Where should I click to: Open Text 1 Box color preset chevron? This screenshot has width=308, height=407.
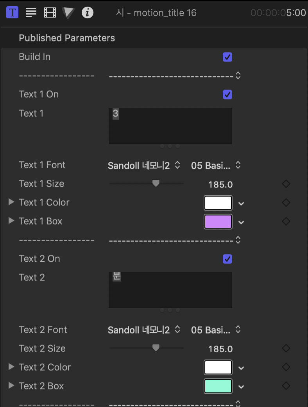(x=241, y=222)
